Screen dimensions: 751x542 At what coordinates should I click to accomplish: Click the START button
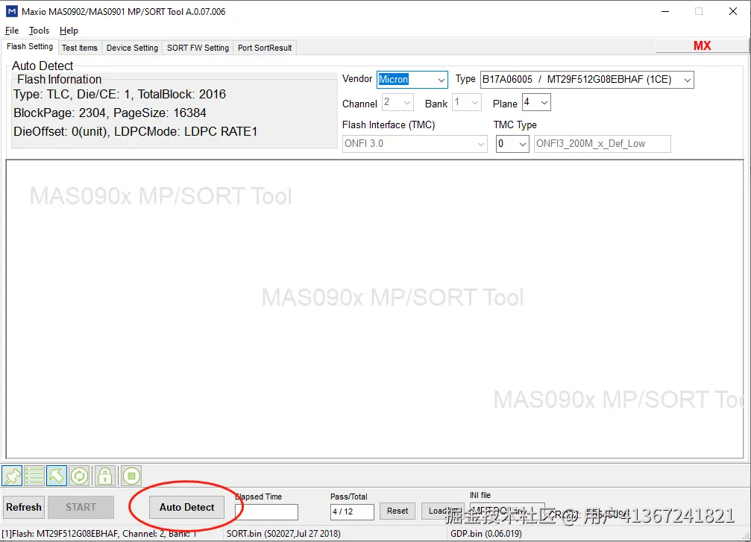pyautogui.click(x=81, y=508)
